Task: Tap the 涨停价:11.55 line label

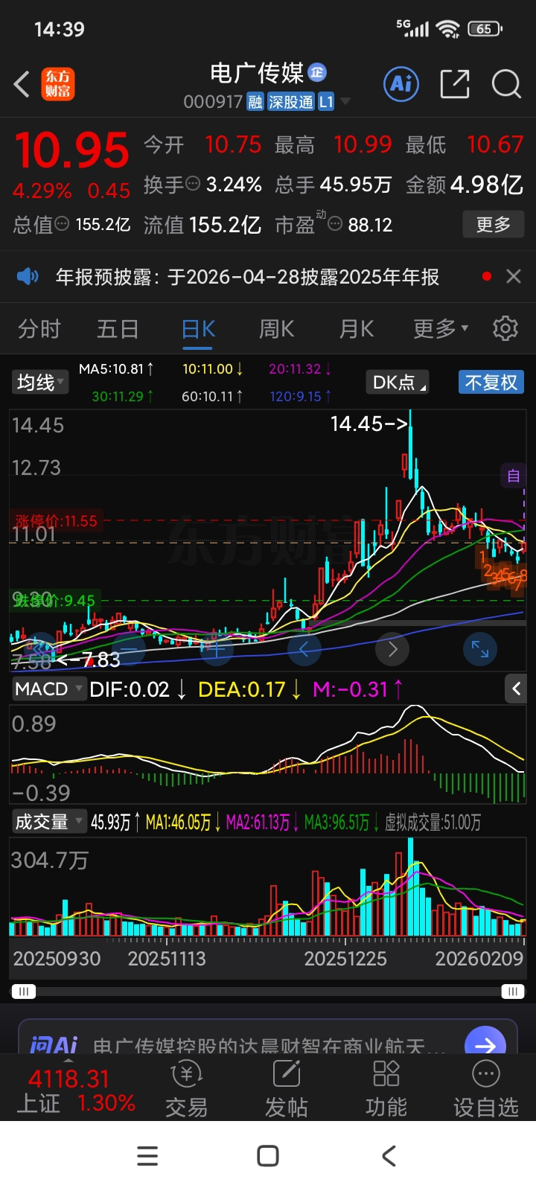Action: (56, 521)
